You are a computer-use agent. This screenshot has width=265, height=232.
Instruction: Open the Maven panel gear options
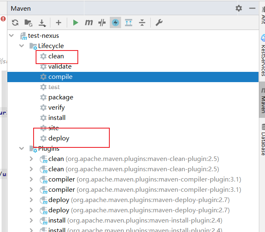point(239,8)
